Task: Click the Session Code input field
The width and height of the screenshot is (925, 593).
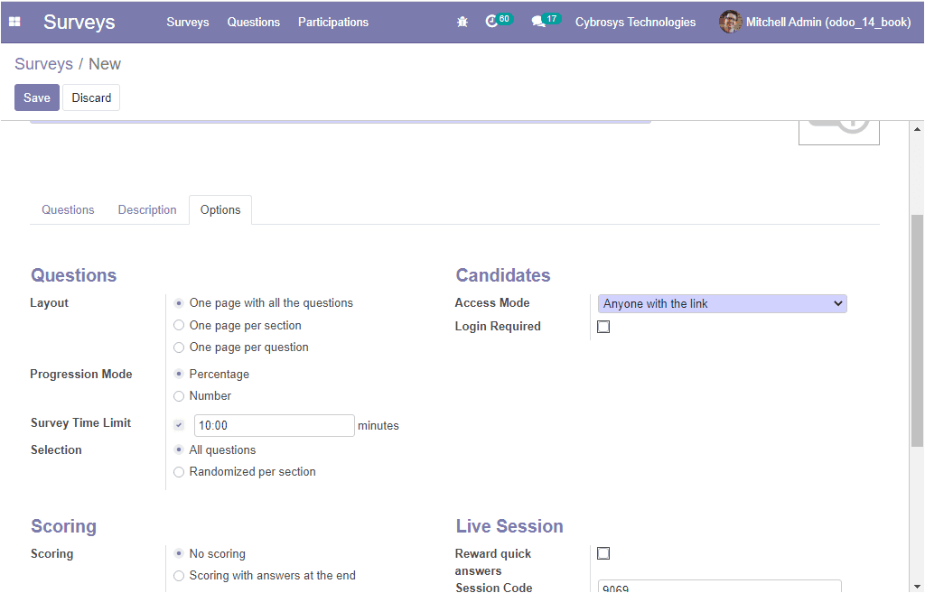Action: pyautogui.click(x=720, y=587)
